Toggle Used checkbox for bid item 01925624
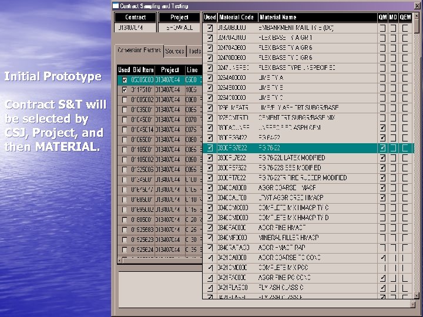Viewport: 423px width, 317px height. point(125,249)
